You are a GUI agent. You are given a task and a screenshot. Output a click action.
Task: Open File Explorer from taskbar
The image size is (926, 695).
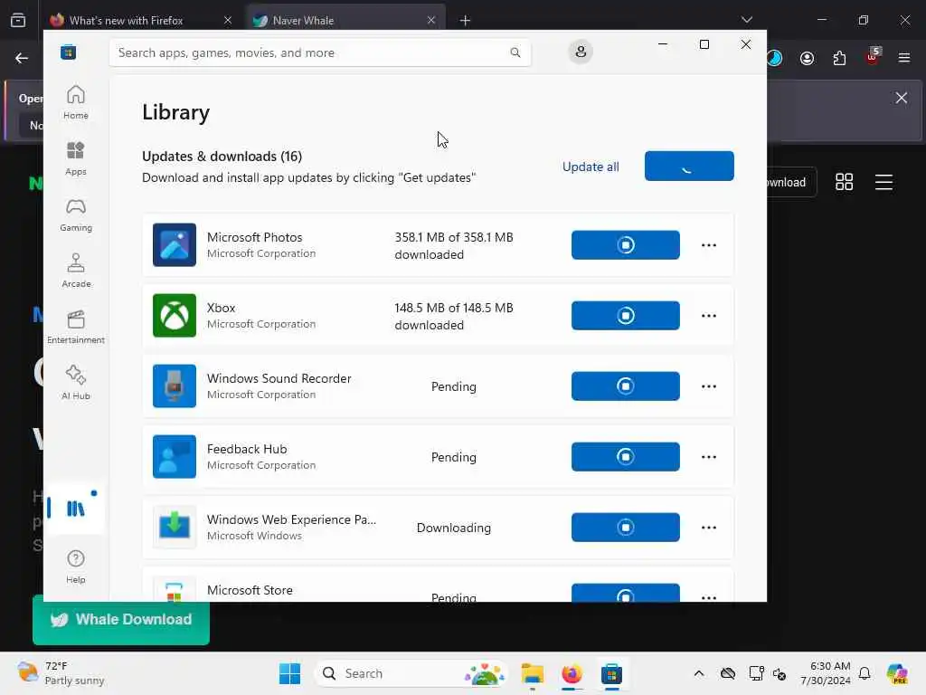point(532,673)
